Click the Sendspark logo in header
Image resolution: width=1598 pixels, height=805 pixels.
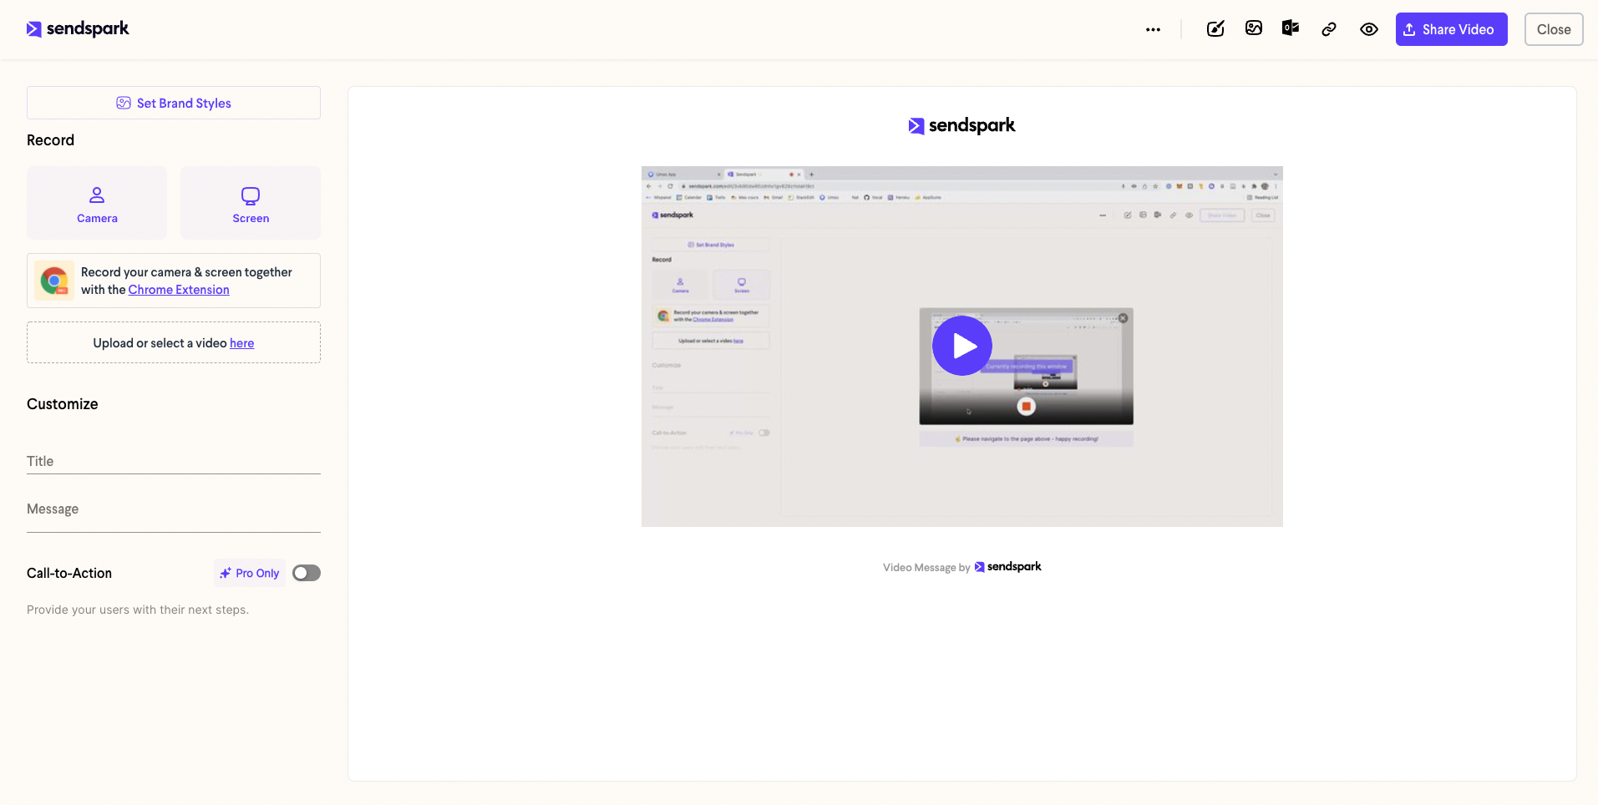click(x=78, y=28)
